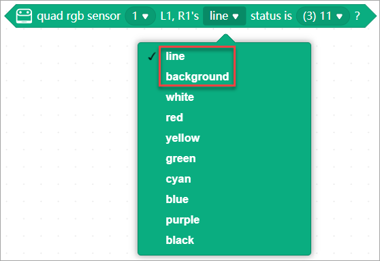Click the quad rgb sensor label text

point(78,16)
